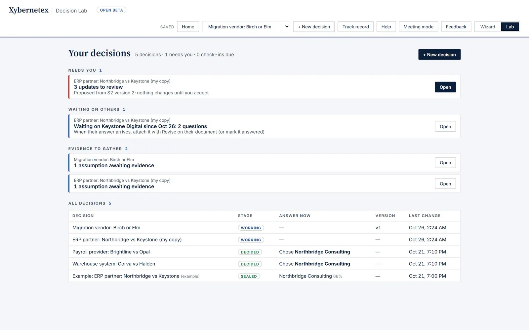Screen dimensions: 529x330
Task: Select ERP partner (my copy) table row
Action: [264, 240]
